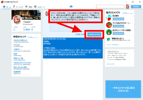Open trend 土俵から
Image resolution: width=143 pixels, height=100 pixels.
(x=17, y=49)
